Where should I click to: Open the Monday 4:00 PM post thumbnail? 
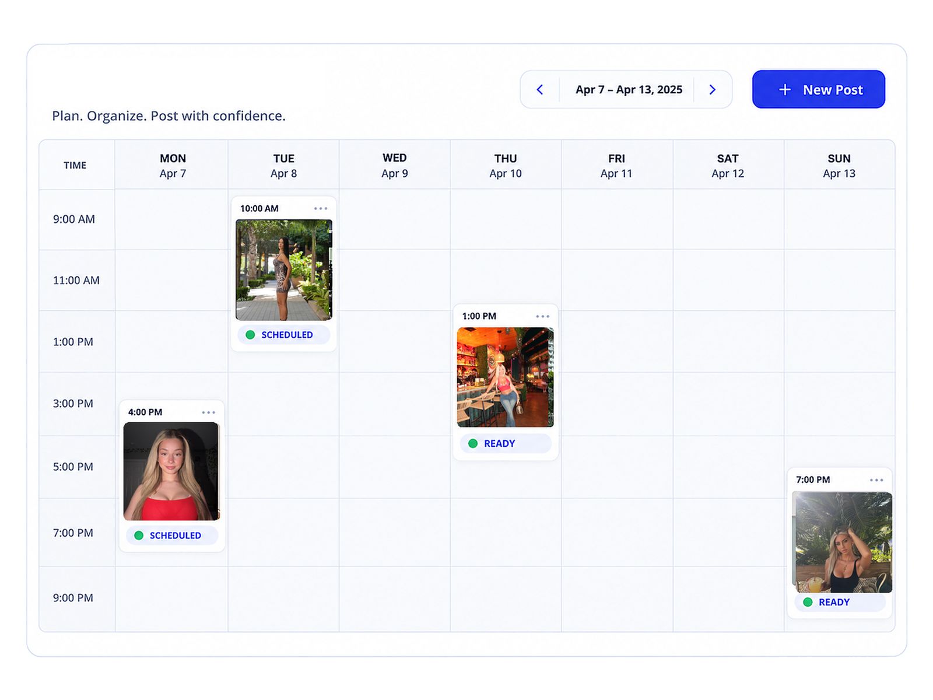tap(171, 471)
